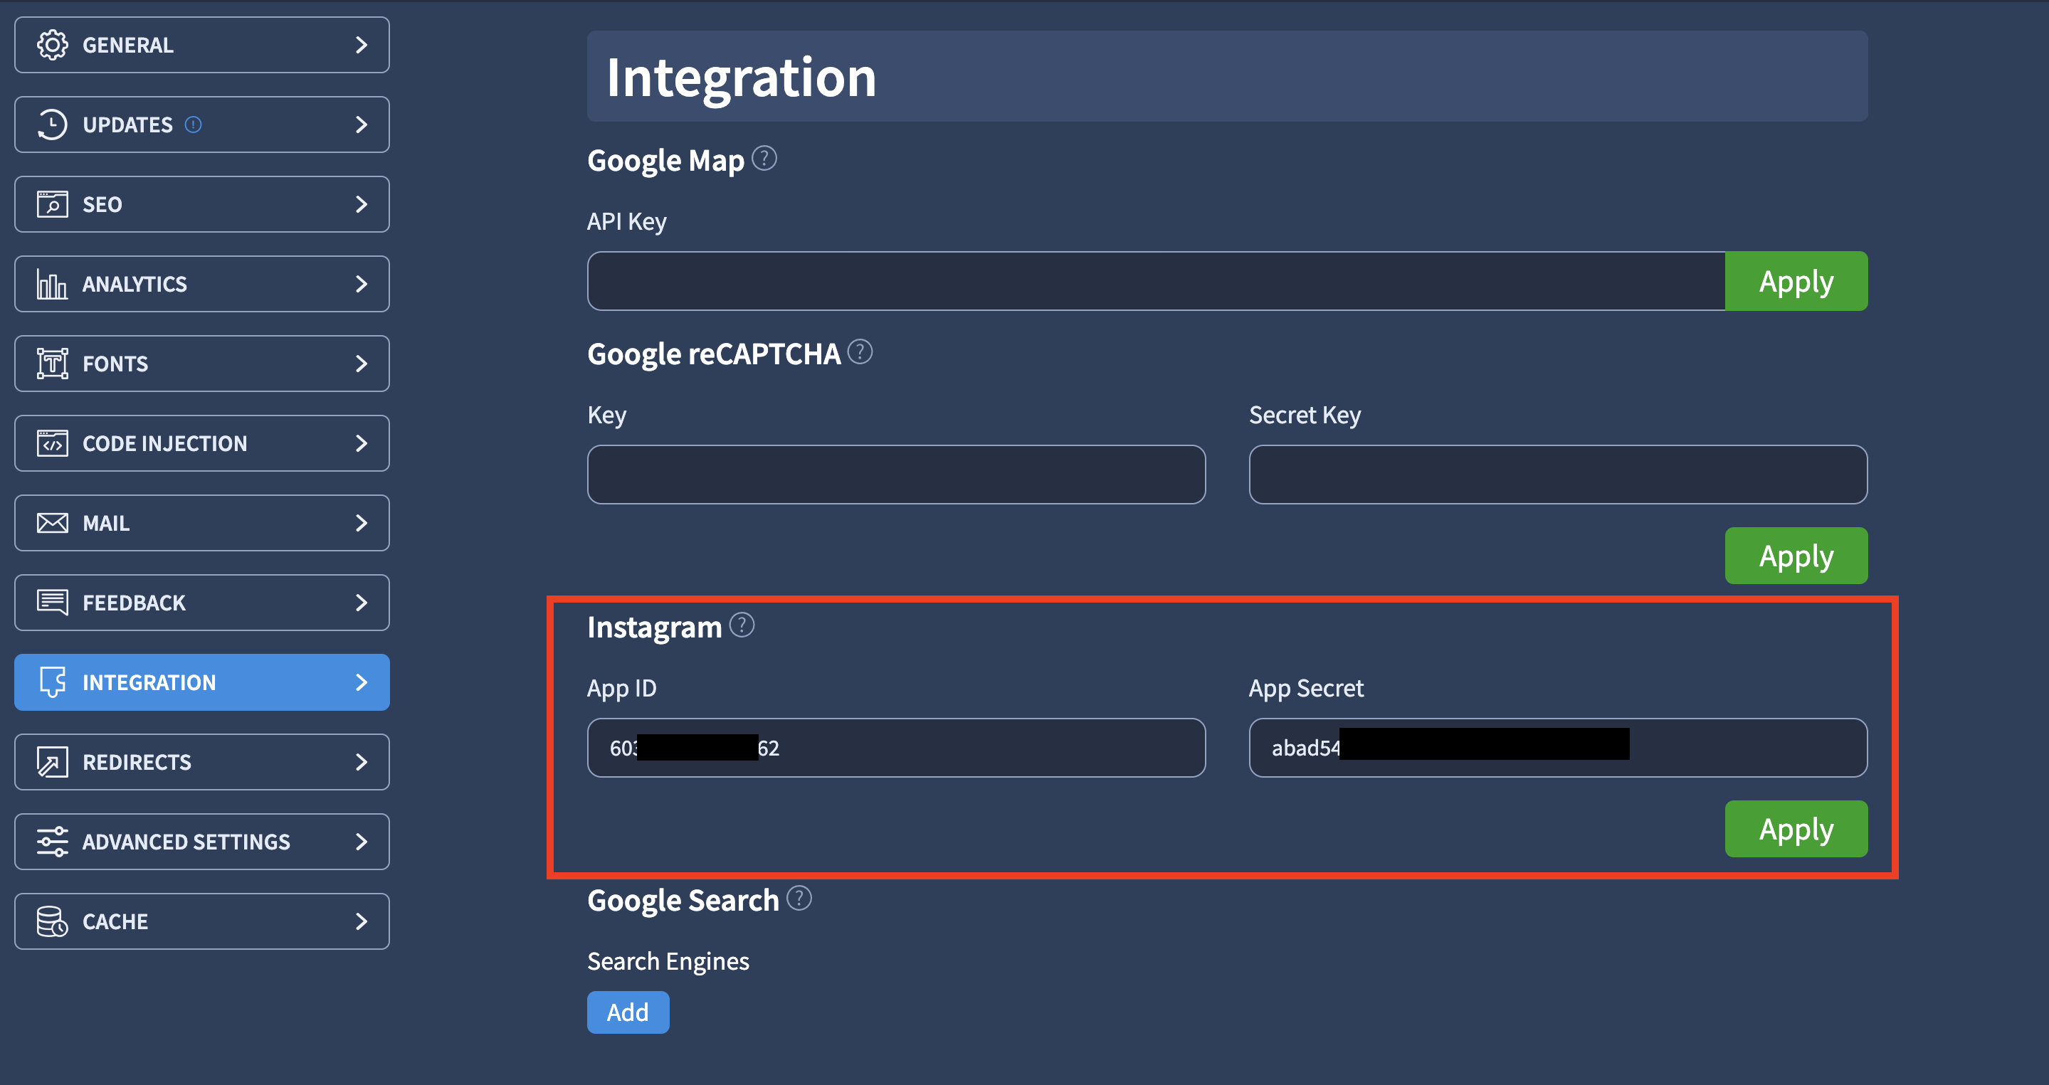Viewport: 2049px width, 1085px height.
Task: Expand Analytics section chevron
Action: 361,284
